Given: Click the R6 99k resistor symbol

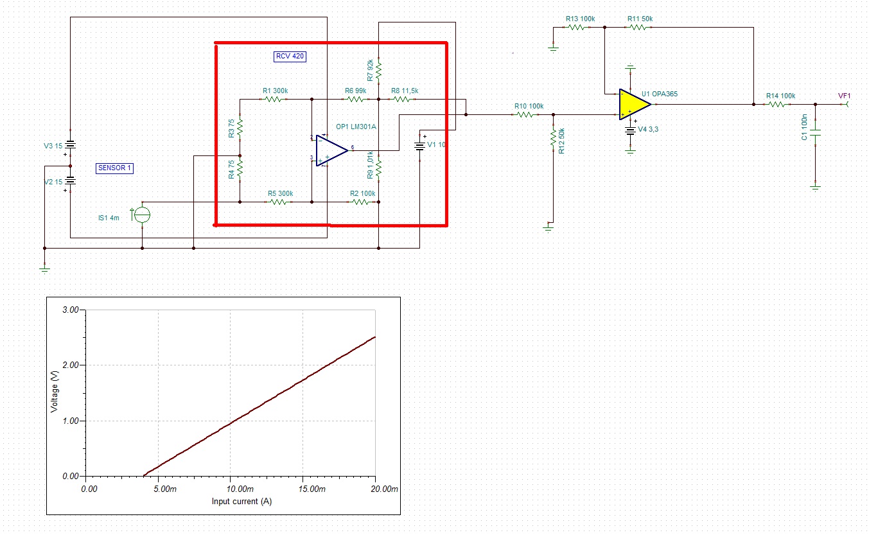Looking at the screenshot, I should click(x=356, y=100).
